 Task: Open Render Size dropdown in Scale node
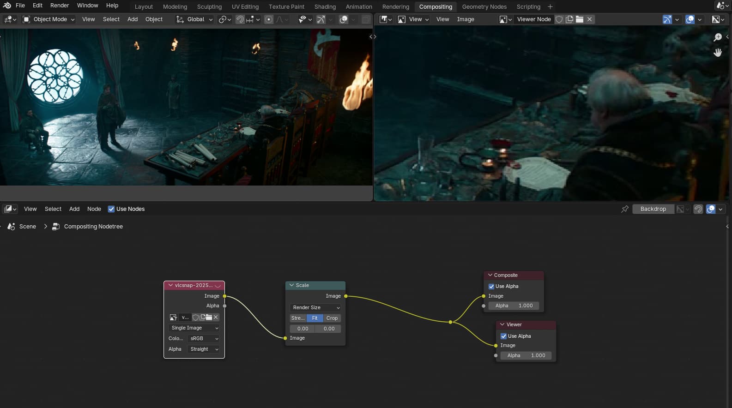(x=315, y=307)
